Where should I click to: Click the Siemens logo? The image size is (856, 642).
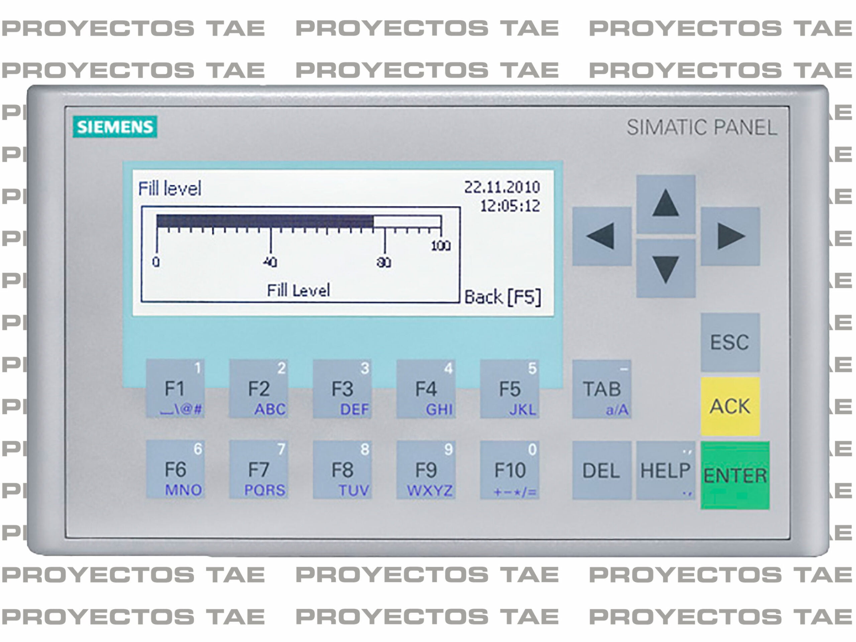[x=115, y=126]
